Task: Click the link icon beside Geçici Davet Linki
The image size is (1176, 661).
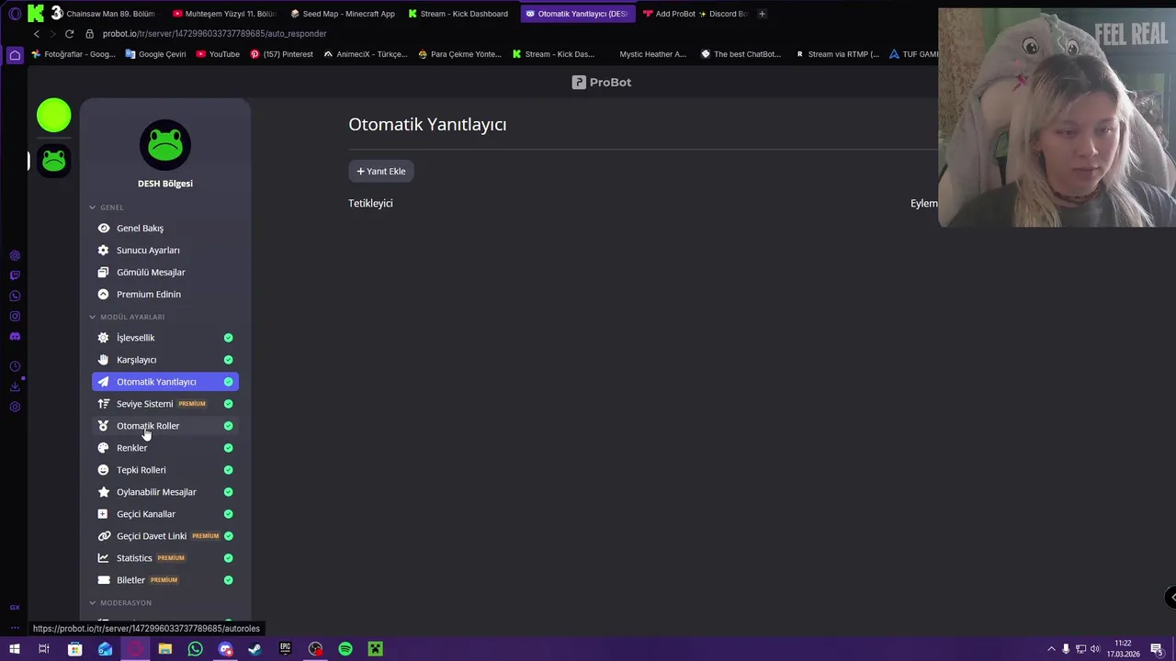Action: click(103, 536)
